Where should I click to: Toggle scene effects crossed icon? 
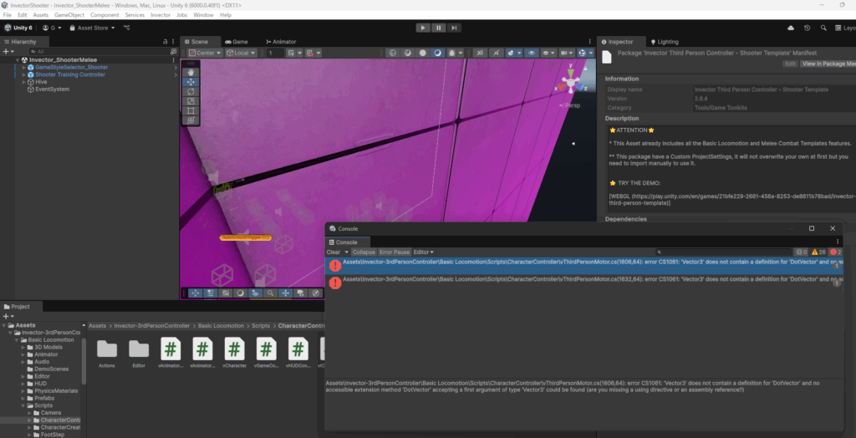(x=479, y=53)
